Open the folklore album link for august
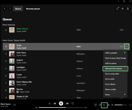132x110 pixels. click(x=79, y=61)
